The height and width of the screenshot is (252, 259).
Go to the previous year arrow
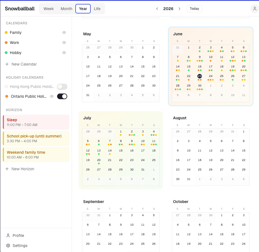click(157, 9)
